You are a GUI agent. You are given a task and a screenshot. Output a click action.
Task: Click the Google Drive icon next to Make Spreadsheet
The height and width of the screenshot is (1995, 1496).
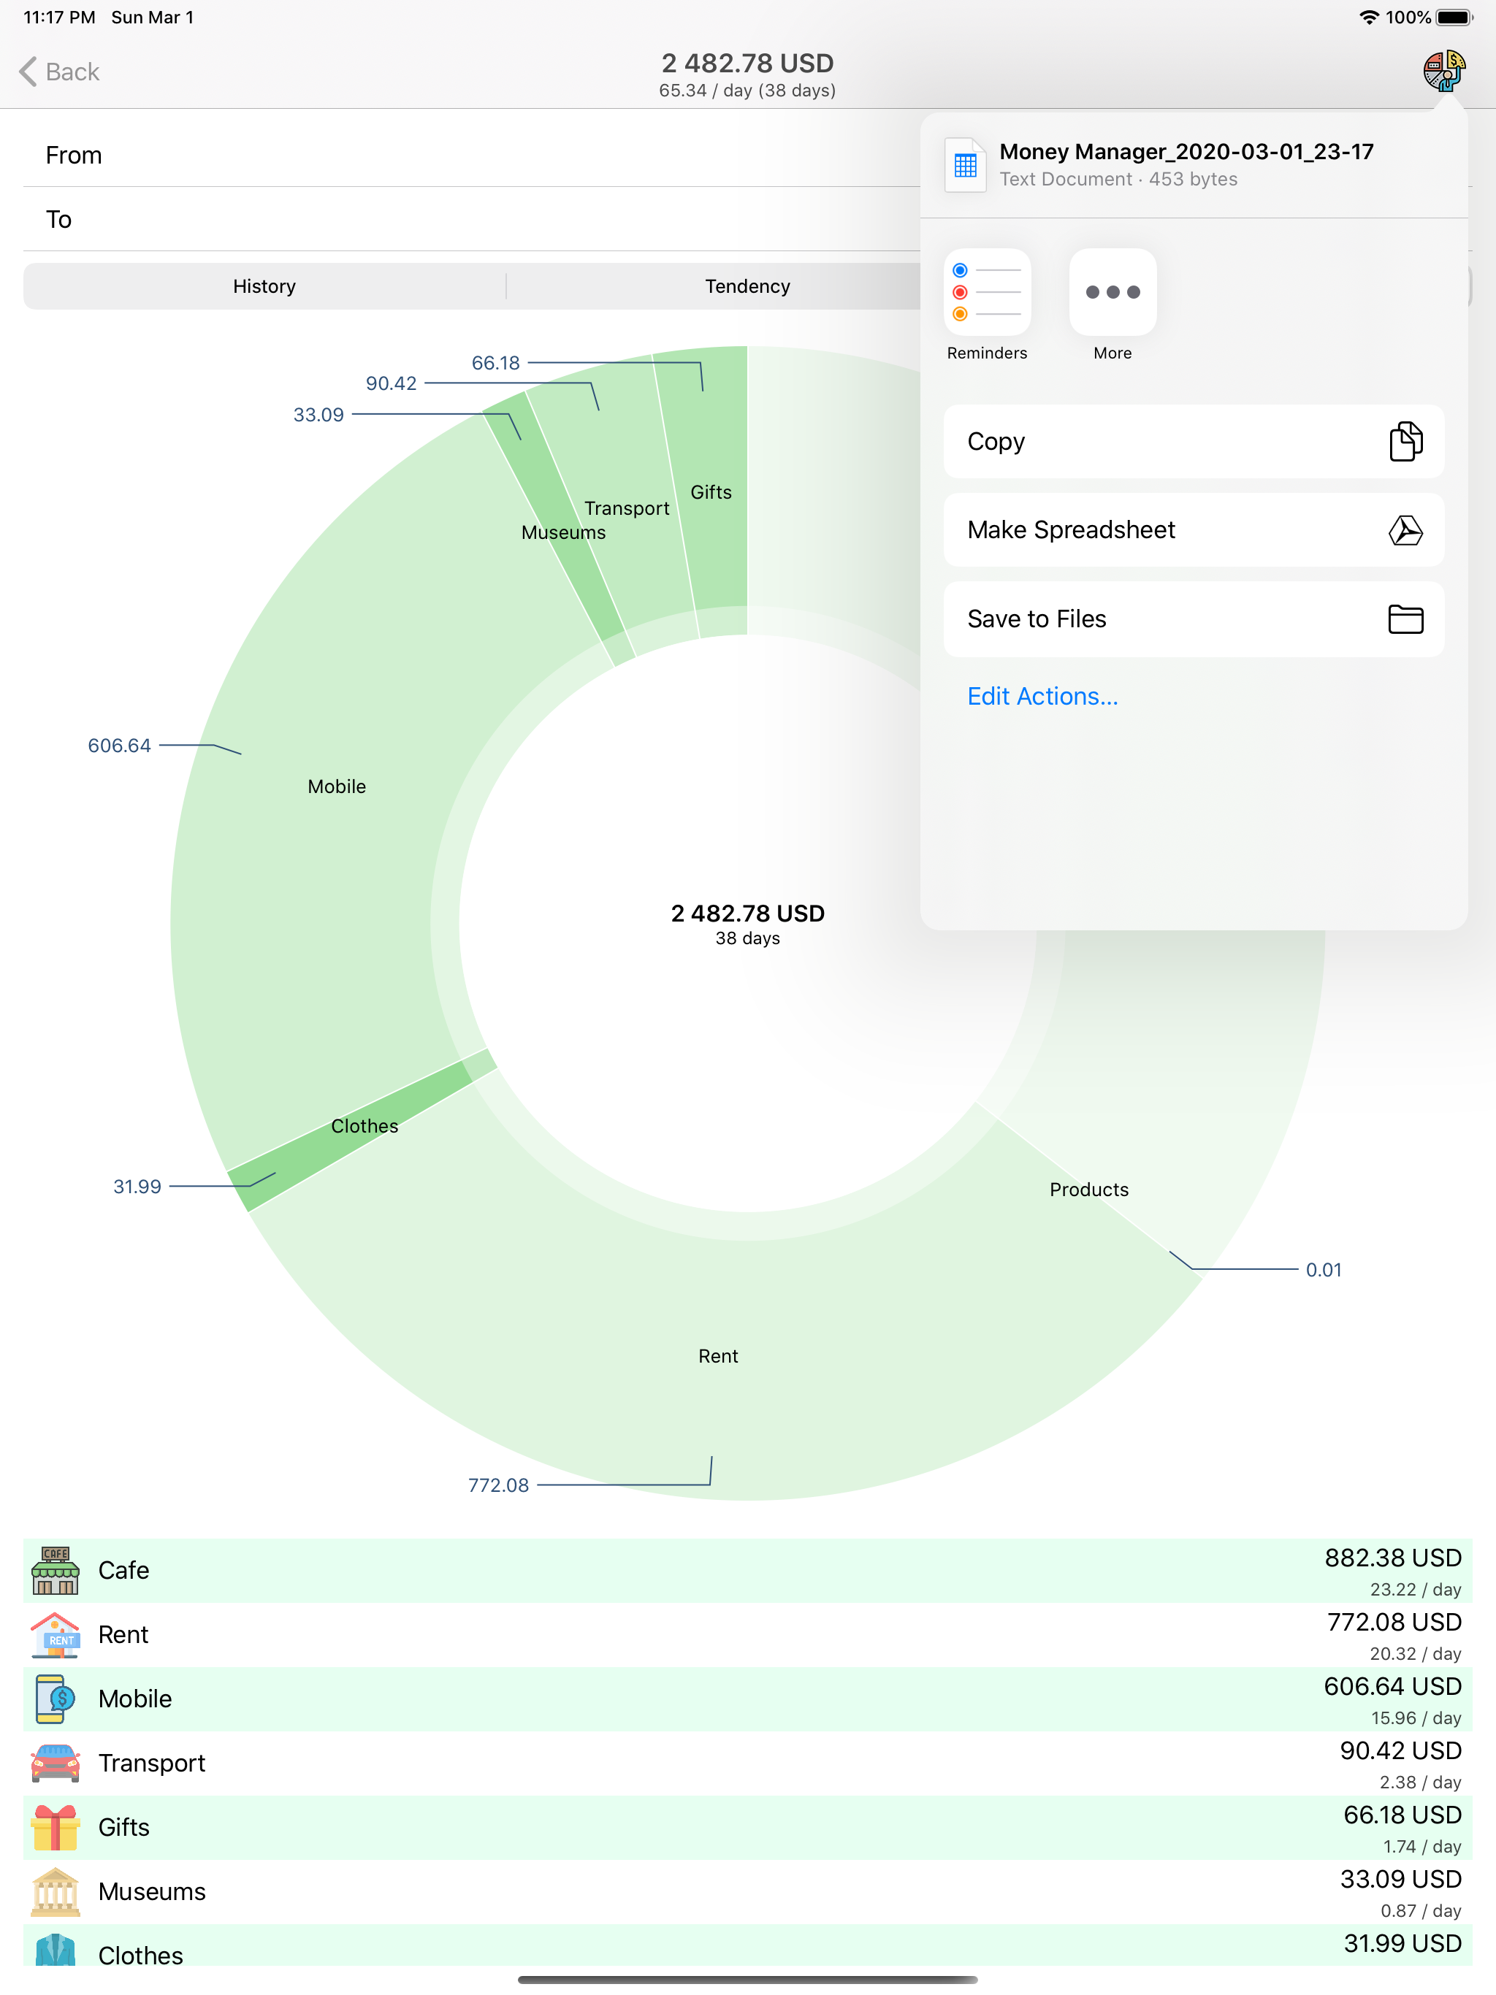(x=1405, y=530)
